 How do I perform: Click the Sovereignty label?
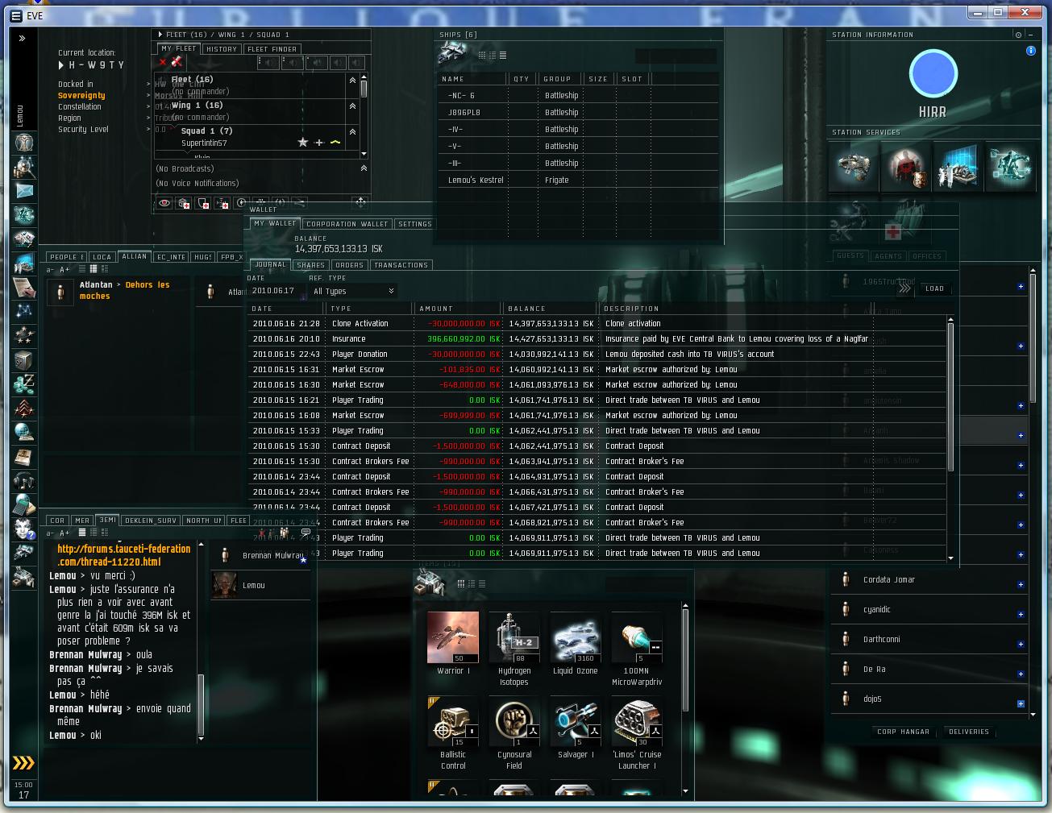[x=81, y=95]
